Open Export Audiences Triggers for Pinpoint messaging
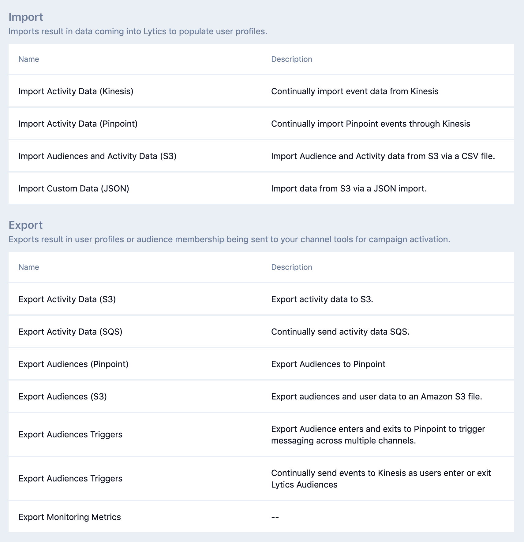524x542 pixels. point(70,434)
